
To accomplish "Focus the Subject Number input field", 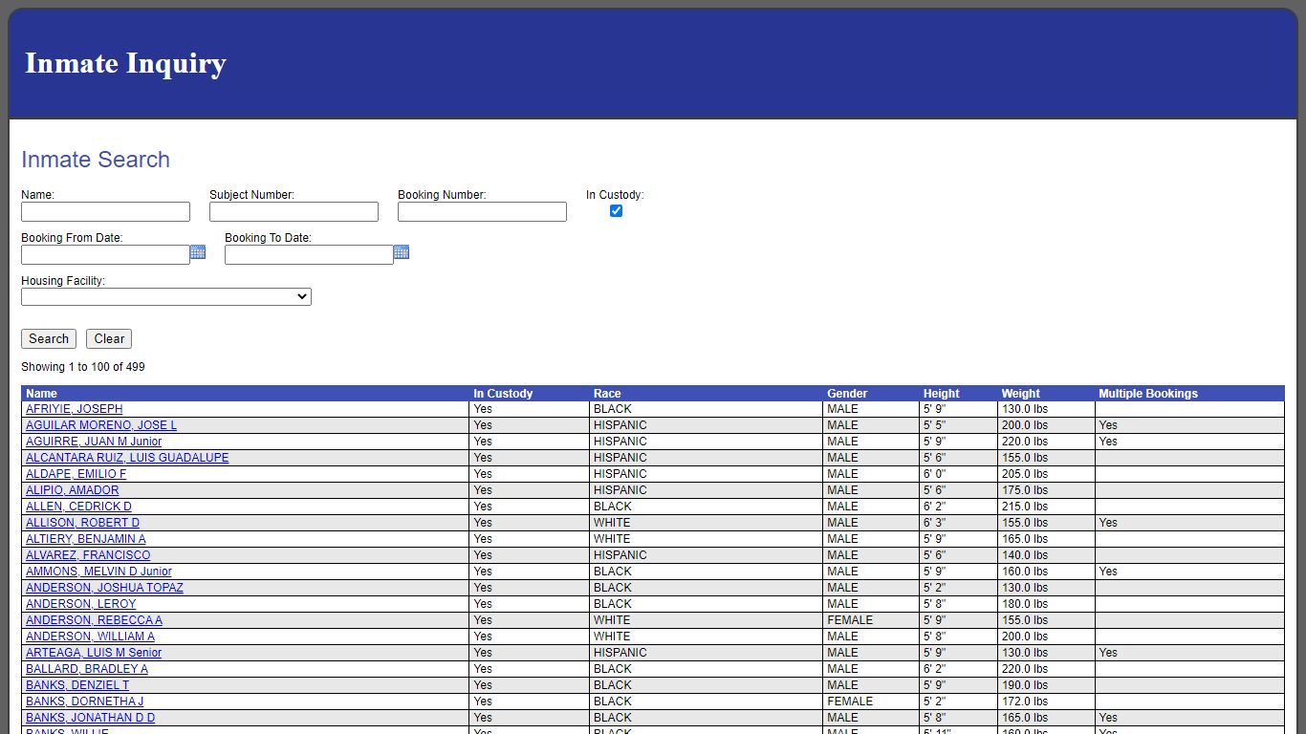I will (294, 211).
